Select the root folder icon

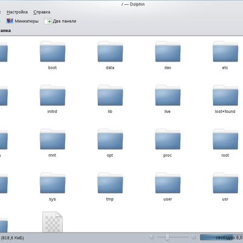pyautogui.click(x=225, y=139)
